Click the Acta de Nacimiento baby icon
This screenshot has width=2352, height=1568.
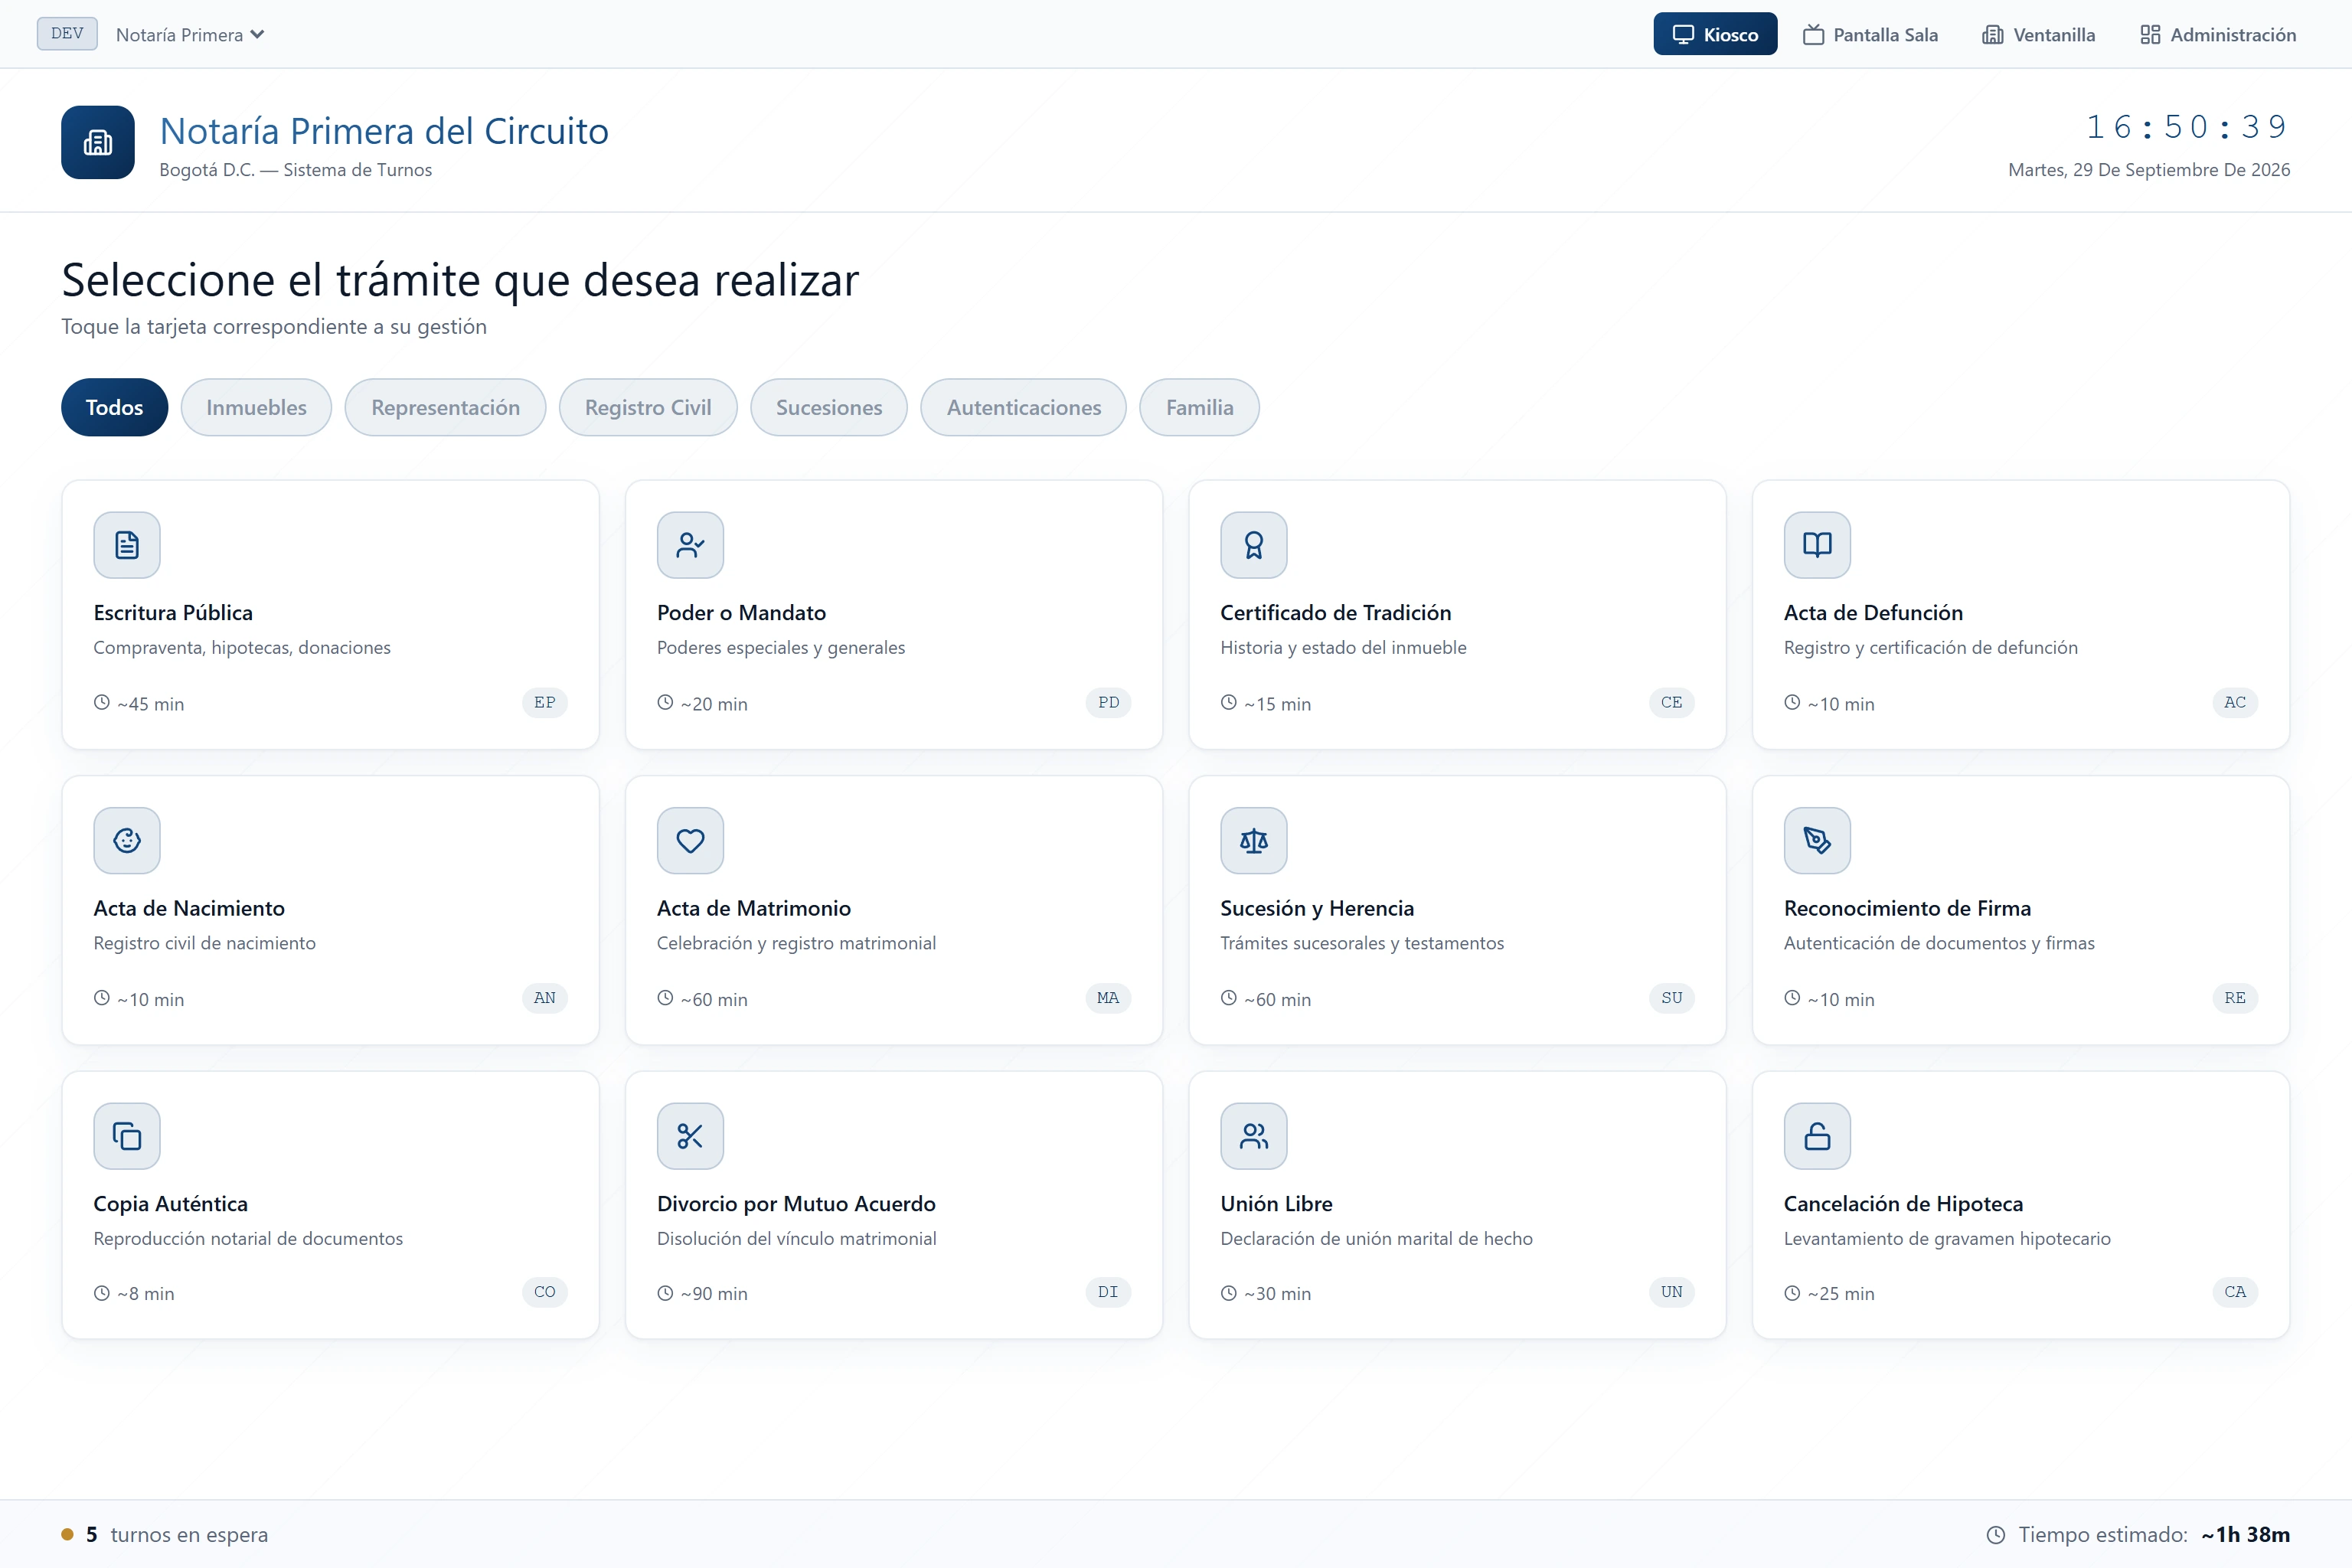(x=127, y=840)
